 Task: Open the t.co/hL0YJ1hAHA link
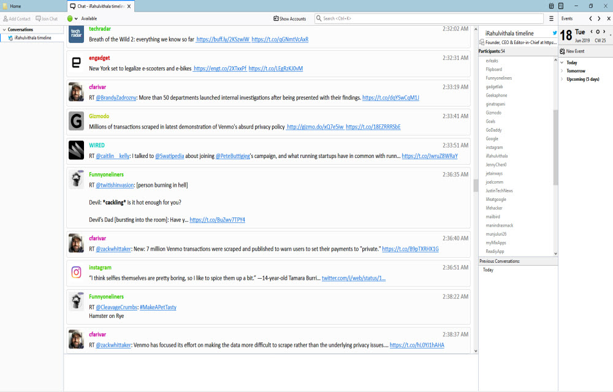(x=417, y=345)
